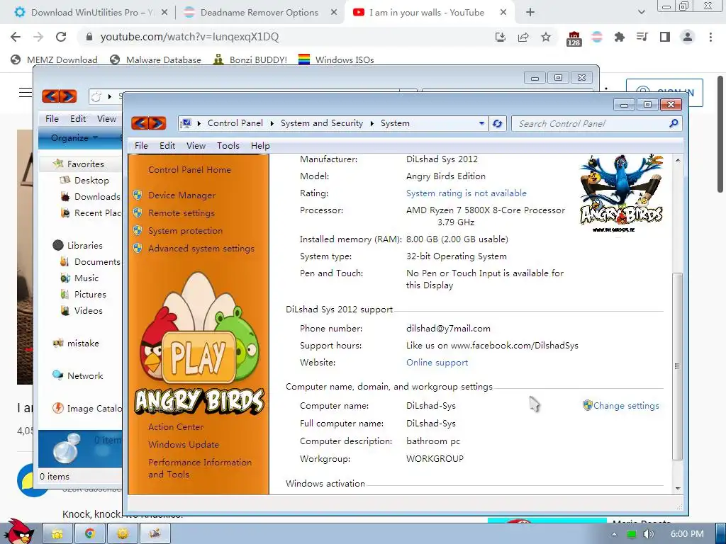This screenshot has width=726, height=544.
Task: Click the address bar URL field
Action: point(287,37)
